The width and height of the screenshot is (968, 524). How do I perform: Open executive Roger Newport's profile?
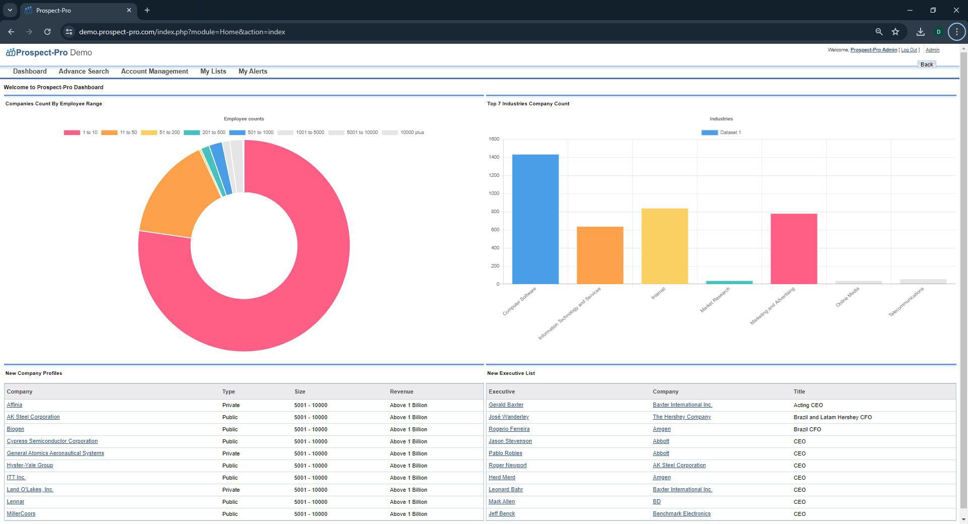click(x=507, y=466)
